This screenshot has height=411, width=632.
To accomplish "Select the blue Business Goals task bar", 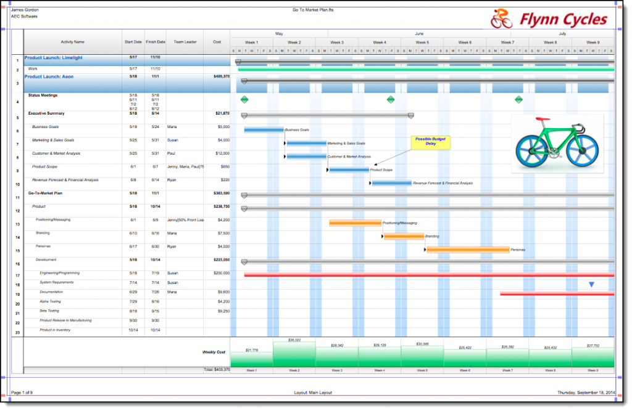I will [264, 129].
